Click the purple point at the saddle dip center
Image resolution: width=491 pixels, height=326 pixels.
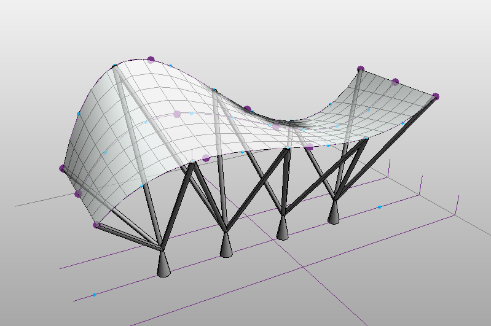248,109
